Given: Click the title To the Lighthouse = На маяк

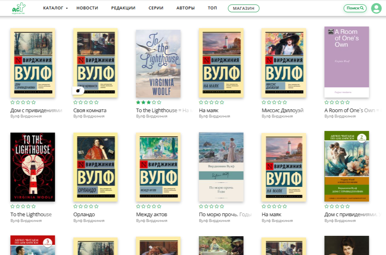Looking at the screenshot, I should pyautogui.click(x=164, y=111).
